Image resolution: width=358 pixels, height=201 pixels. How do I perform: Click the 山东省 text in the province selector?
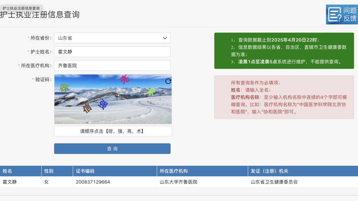click(65, 38)
